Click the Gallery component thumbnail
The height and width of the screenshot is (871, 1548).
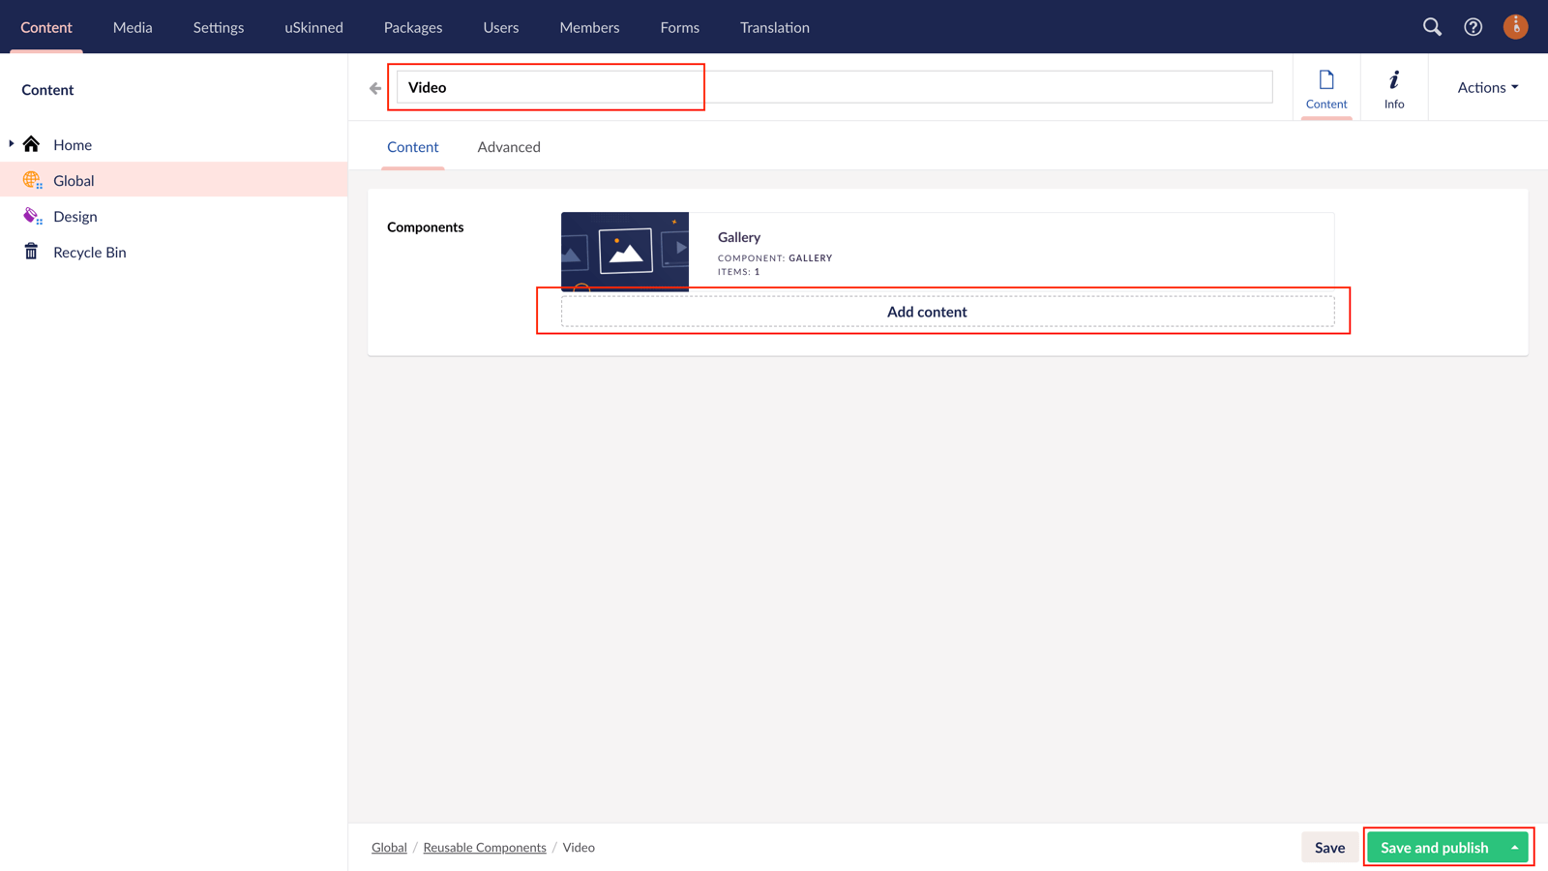click(x=624, y=251)
